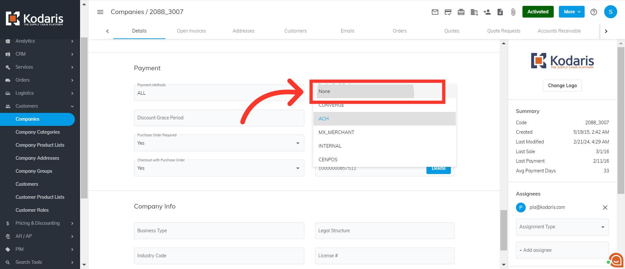Click the Legal Structure field
The height and width of the screenshot is (269, 625).
[384, 231]
